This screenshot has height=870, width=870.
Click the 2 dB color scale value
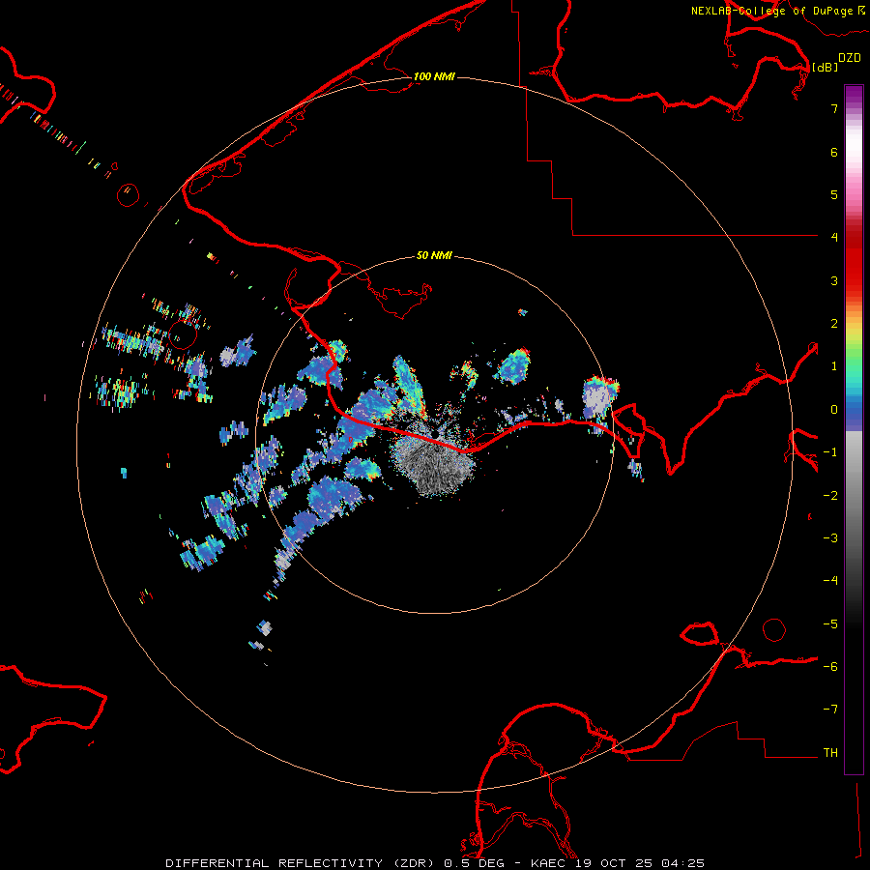(x=834, y=324)
